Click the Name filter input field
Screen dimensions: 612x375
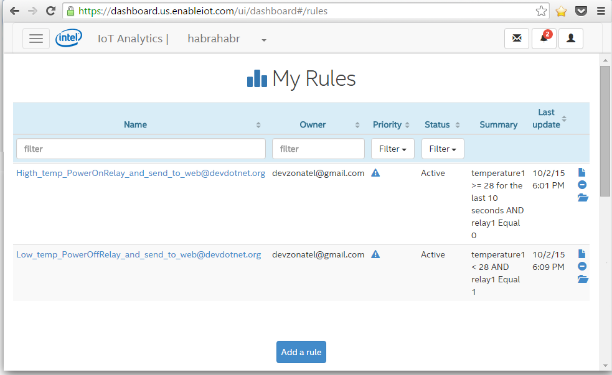tap(141, 149)
